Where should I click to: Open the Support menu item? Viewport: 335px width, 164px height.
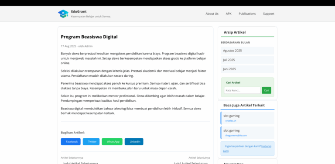269,14
